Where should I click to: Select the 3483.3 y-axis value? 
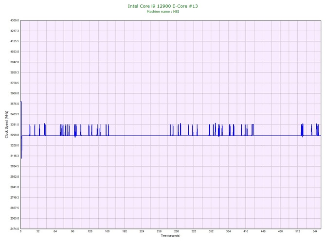click(15, 114)
